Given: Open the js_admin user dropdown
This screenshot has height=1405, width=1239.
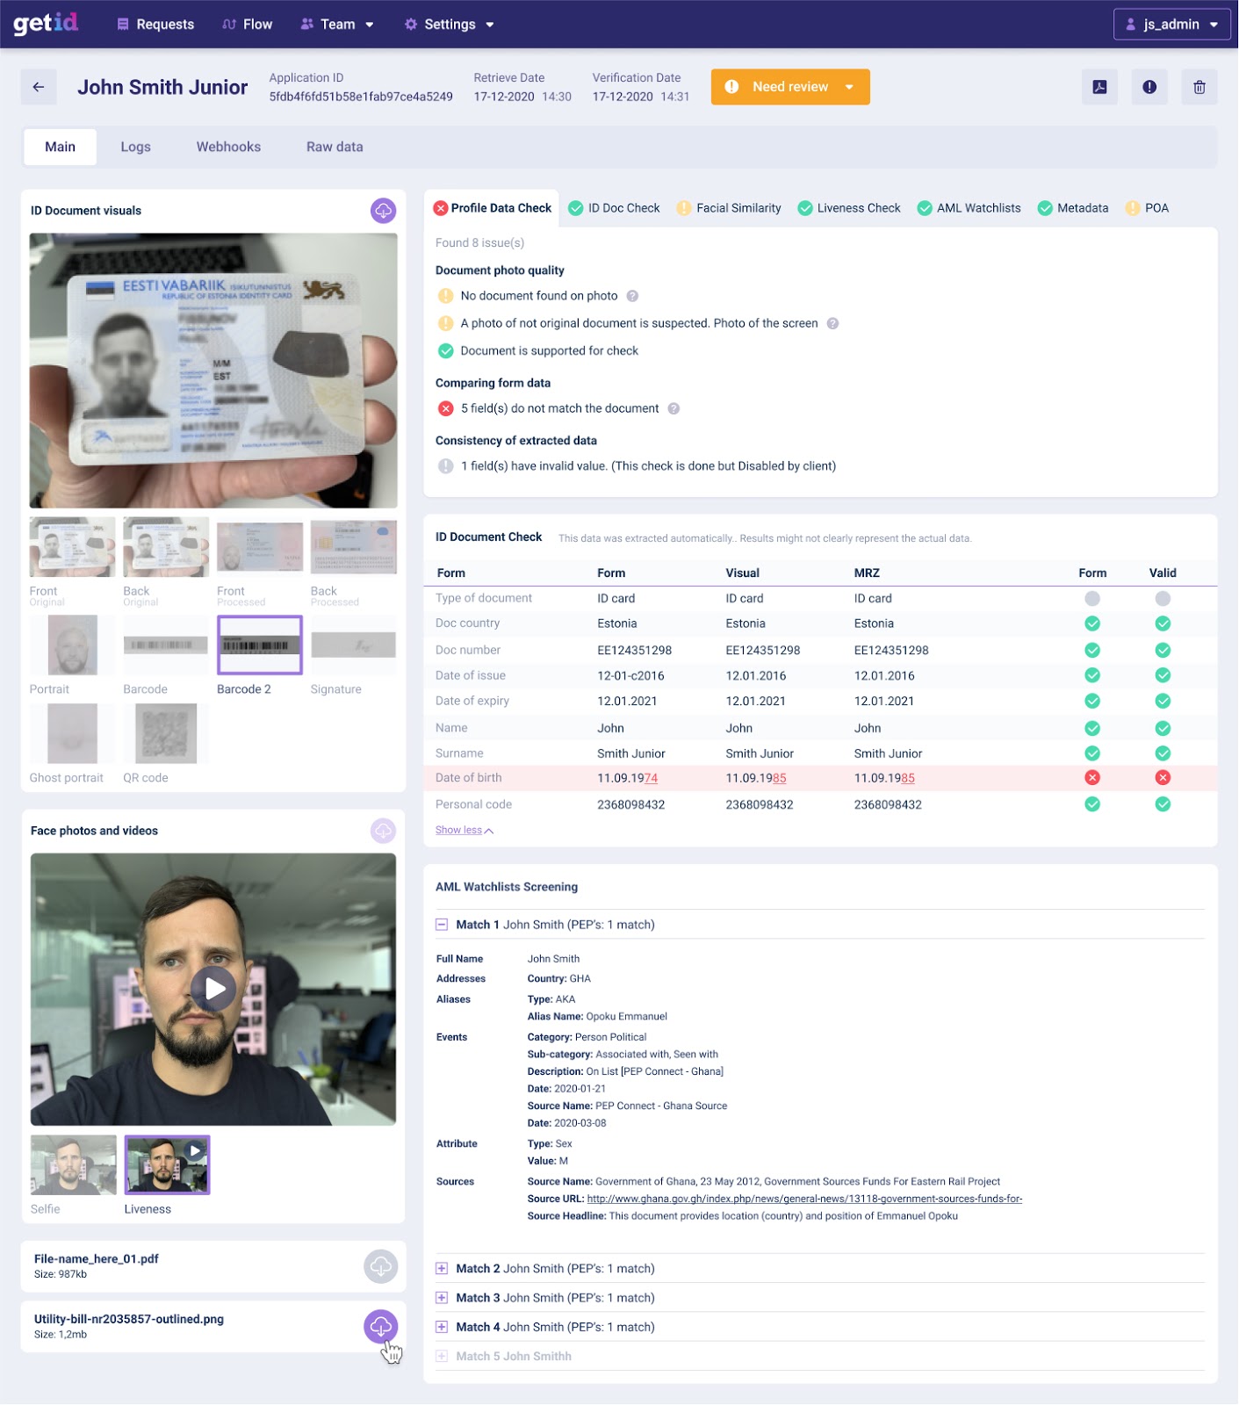Looking at the screenshot, I should 1171,25.
